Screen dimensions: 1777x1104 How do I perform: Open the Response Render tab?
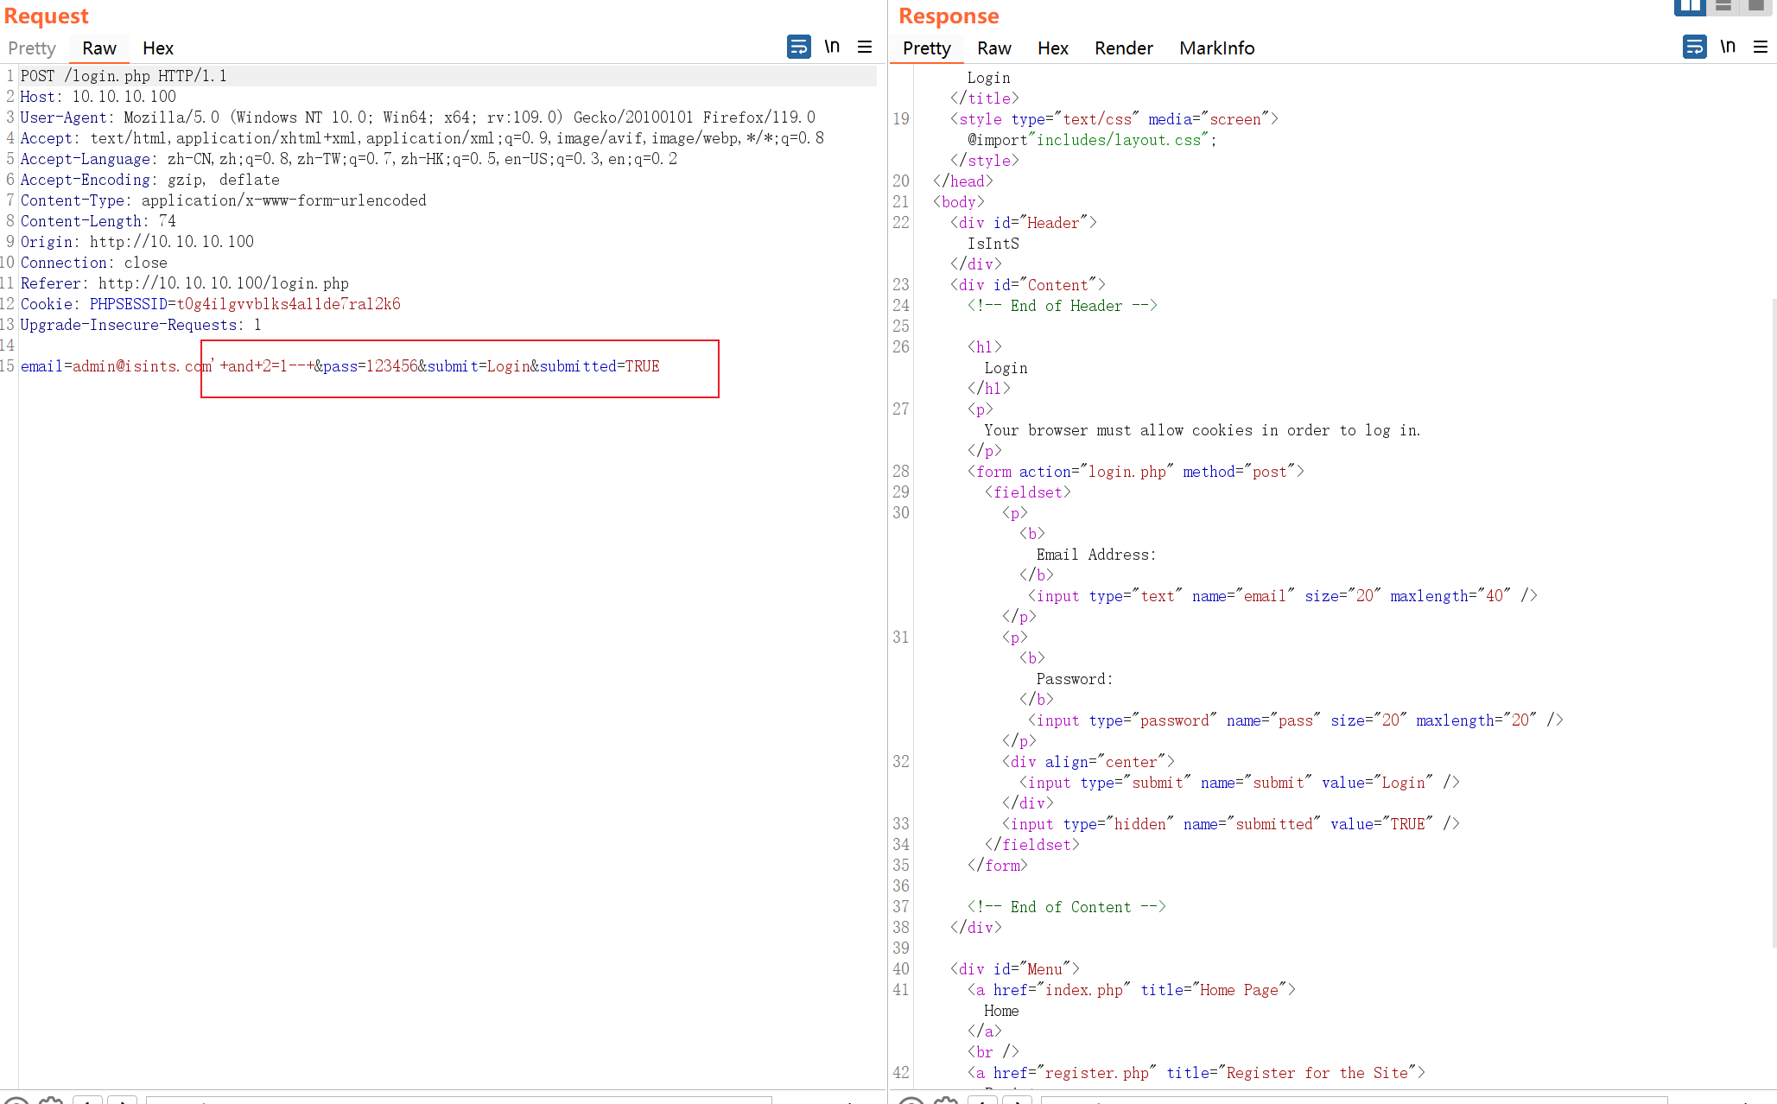(1123, 48)
